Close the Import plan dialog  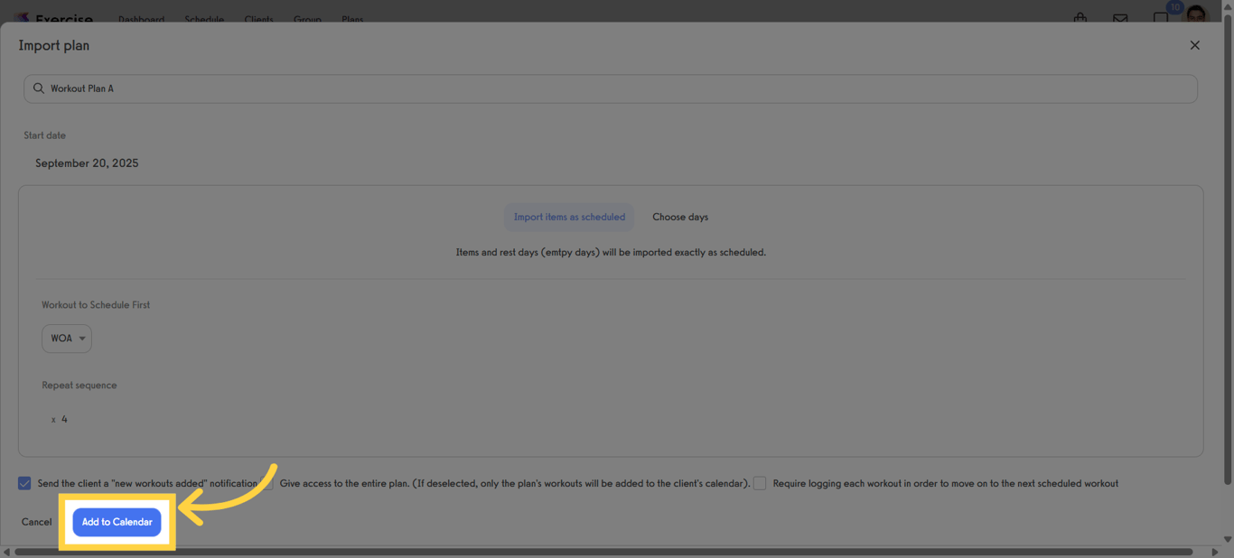pos(1194,45)
